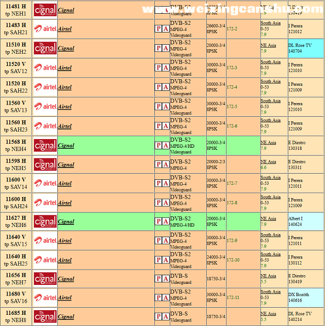The height and width of the screenshot is (326, 325).
Task: Click the Airtel logo in the 11483 H row
Action: 45,29
